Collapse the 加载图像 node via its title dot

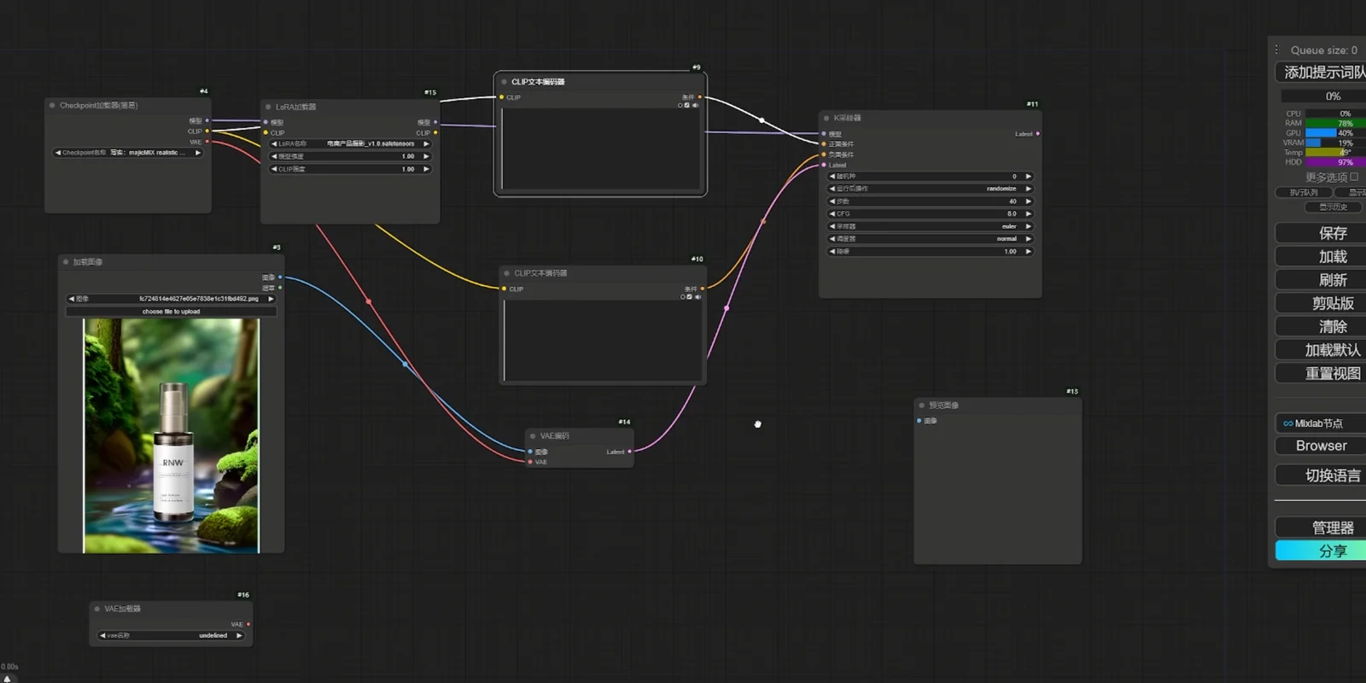(66, 262)
